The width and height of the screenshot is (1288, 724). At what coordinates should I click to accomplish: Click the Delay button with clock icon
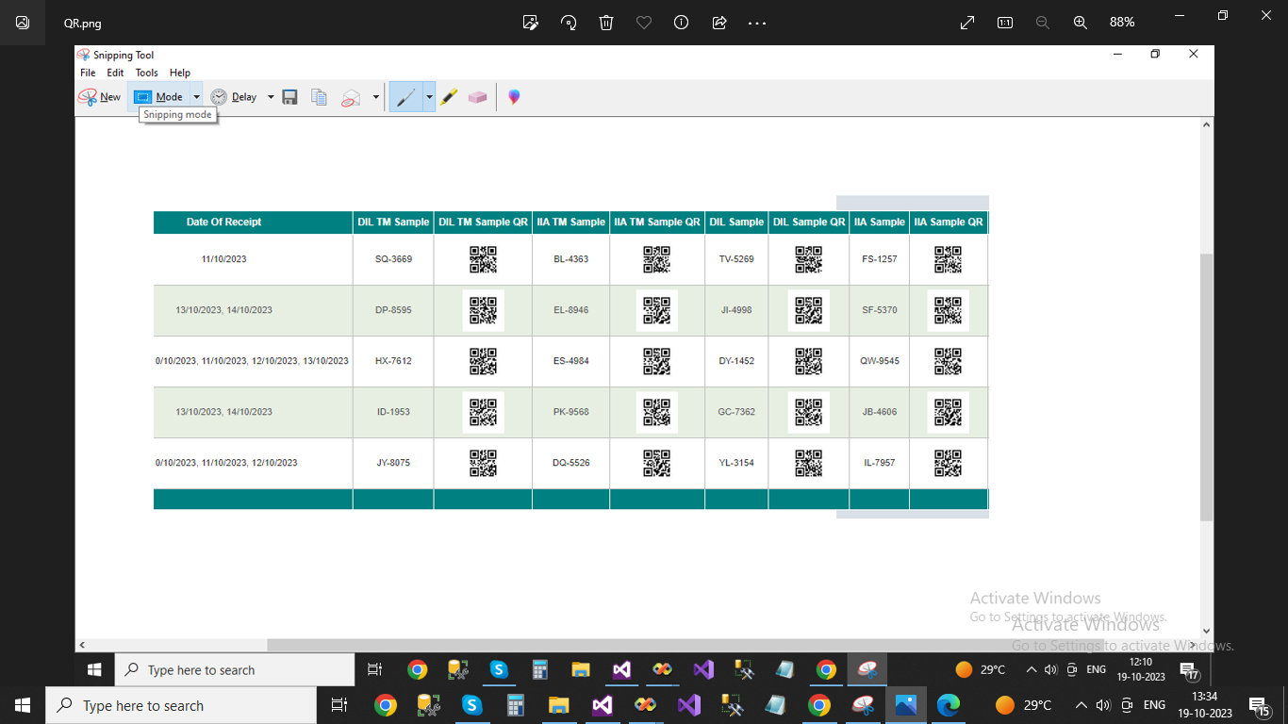[234, 97]
